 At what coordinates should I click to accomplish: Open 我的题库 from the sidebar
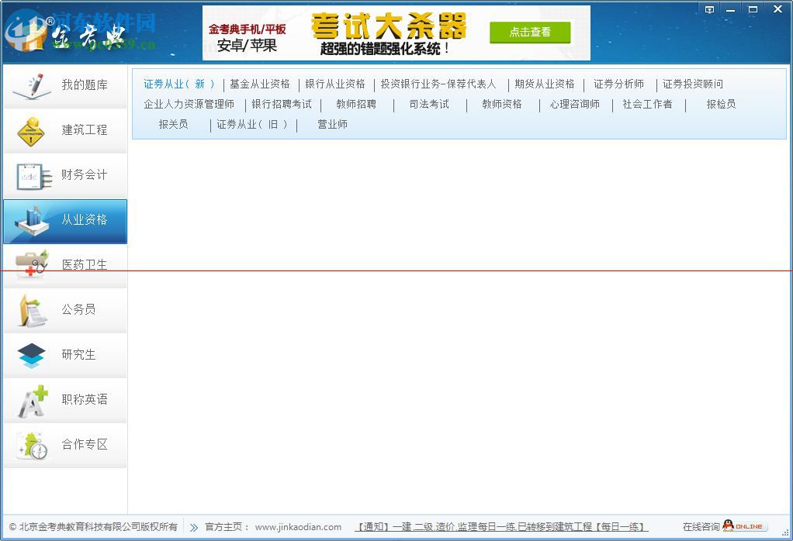pyautogui.click(x=64, y=84)
